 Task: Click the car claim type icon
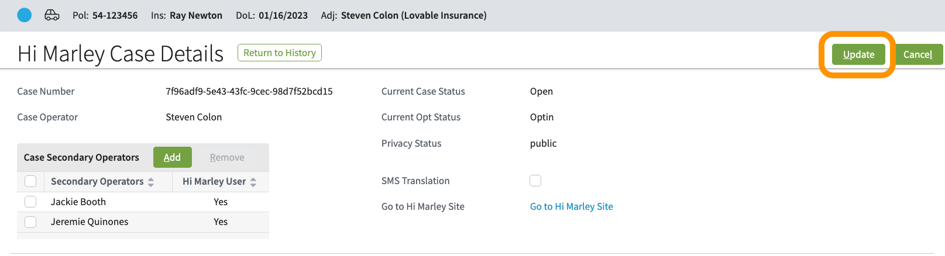(52, 15)
